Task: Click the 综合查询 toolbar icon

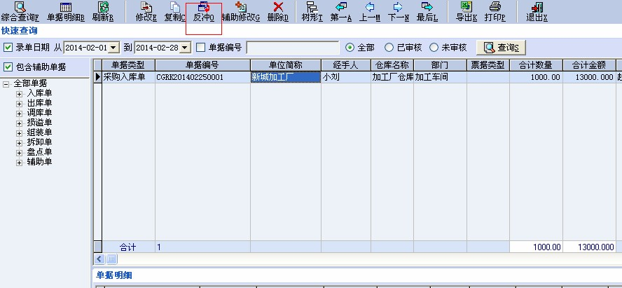Action: point(20,7)
